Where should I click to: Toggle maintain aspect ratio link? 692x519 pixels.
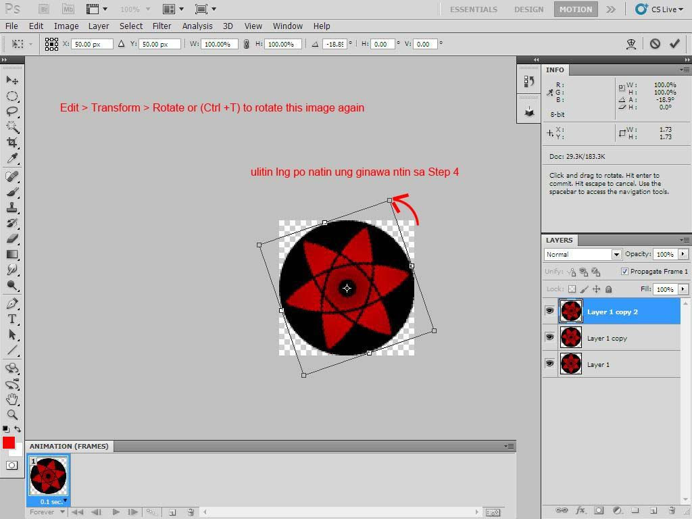[246, 44]
